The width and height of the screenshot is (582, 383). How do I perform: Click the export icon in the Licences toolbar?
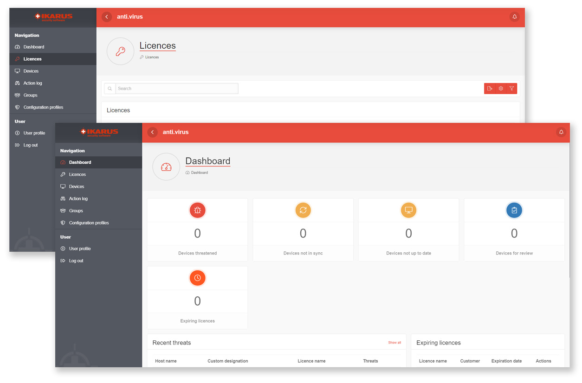[x=490, y=89]
